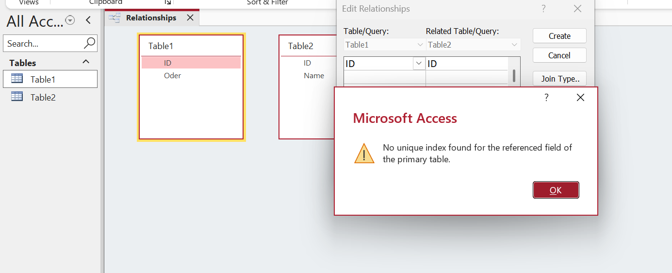Click the Relationships tab icon

coord(115,18)
